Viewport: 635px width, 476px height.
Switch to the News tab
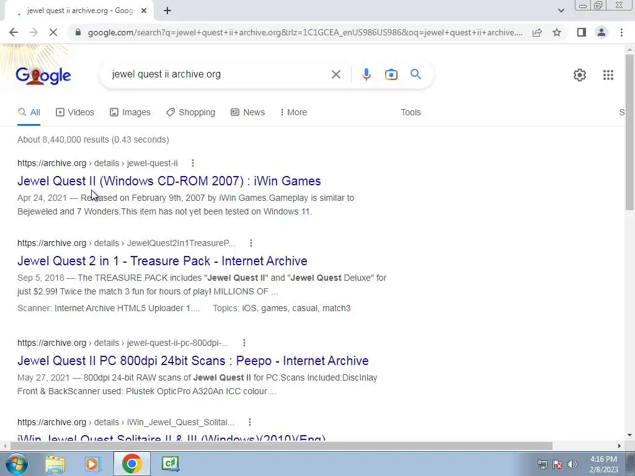[248, 112]
